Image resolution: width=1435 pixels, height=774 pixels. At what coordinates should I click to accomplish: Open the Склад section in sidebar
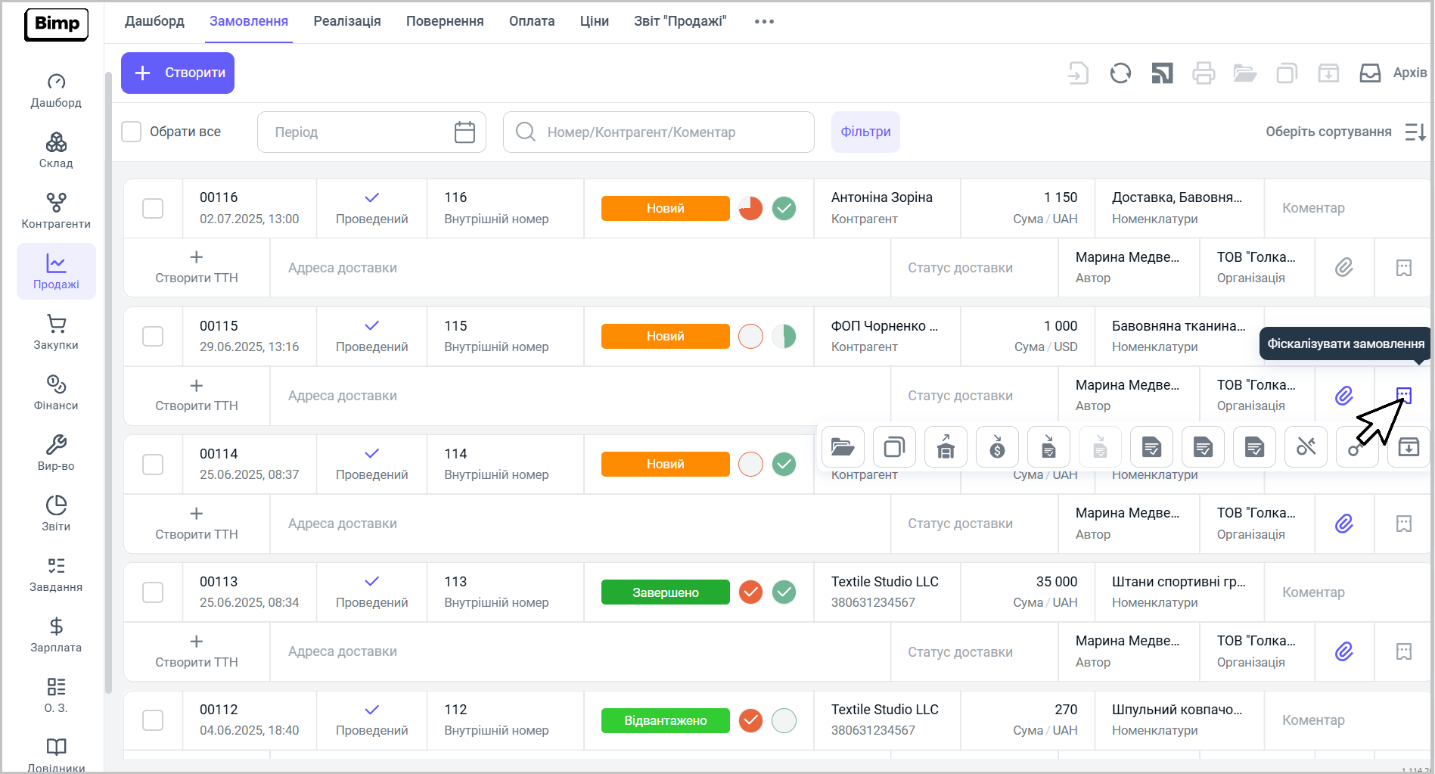pyautogui.click(x=56, y=150)
